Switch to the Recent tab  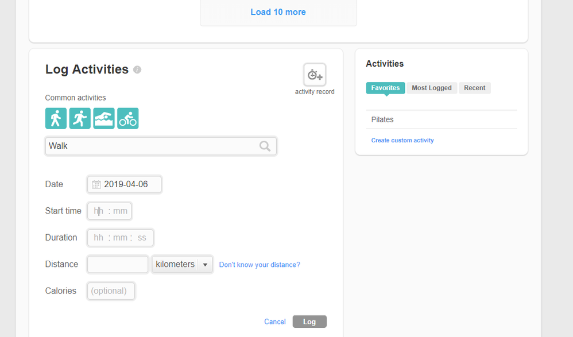coord(474,88)
